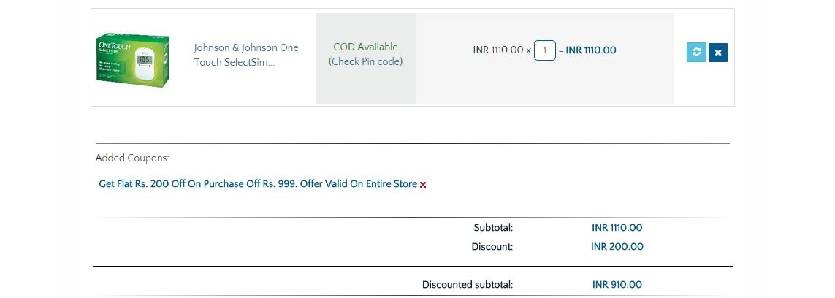This screenshot has width=835, height=298.
Task: Remove the Rs. 200 off coupon
Action: pyautogui.click(x=423, y=185)
